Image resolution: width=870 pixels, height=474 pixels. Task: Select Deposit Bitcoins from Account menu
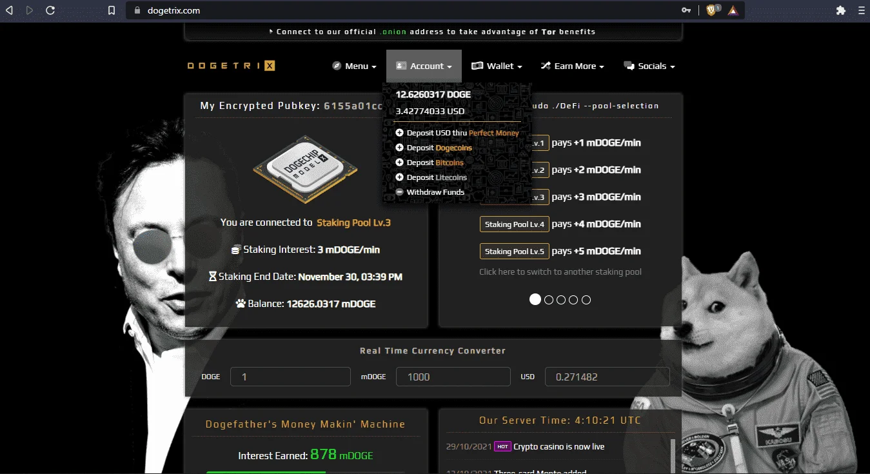pos(430,163)
